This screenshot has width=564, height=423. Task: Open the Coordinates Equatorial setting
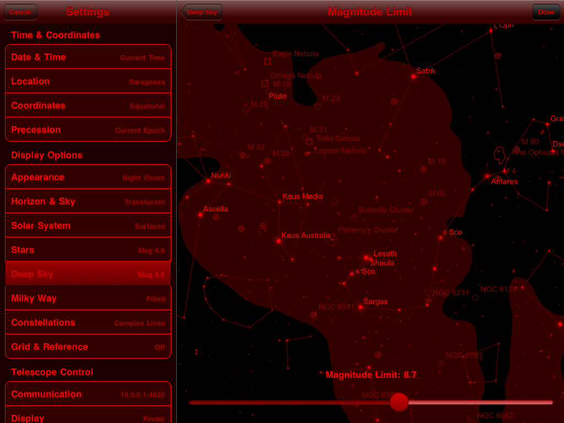[x=88, y=106]
